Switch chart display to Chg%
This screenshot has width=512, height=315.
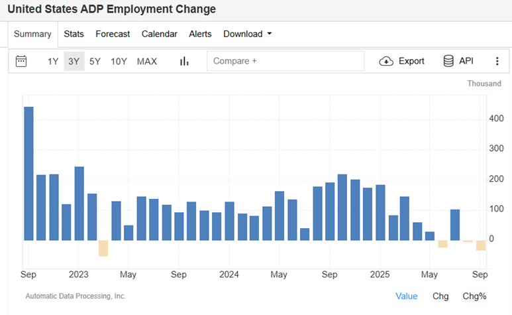pyautogui.click(x=474, y=296)
